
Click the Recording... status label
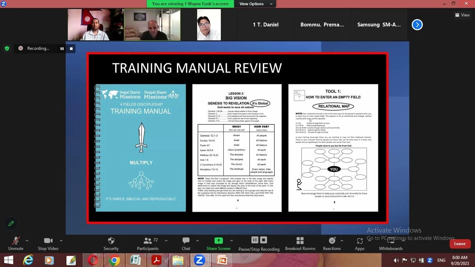click(x=38, y=48)
